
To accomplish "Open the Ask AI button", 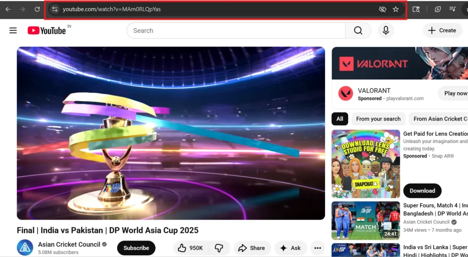I will (291, 248).
